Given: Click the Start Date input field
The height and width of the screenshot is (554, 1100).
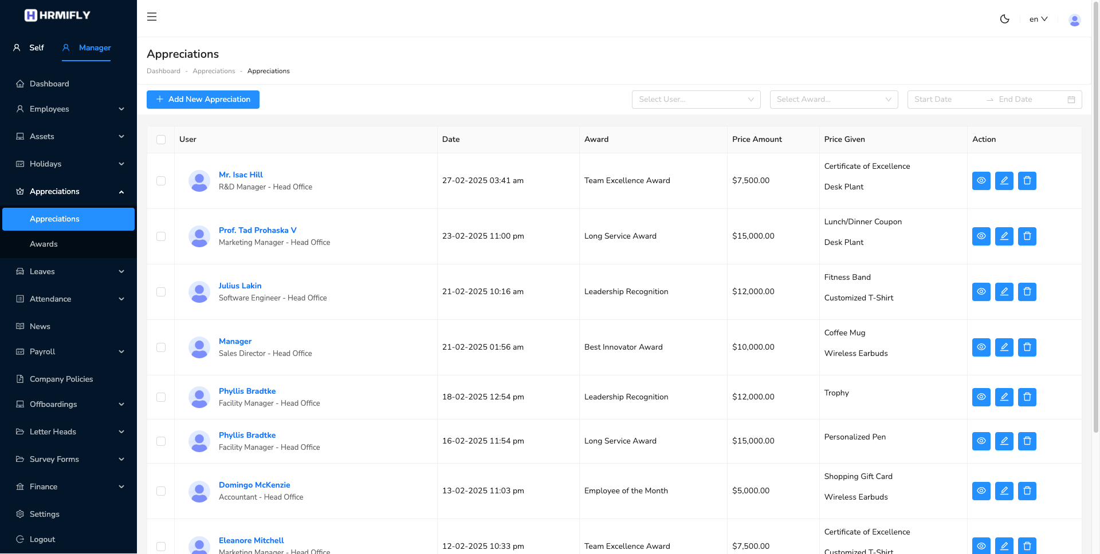Looking at the screenshot, I should [x=945, y=100].
